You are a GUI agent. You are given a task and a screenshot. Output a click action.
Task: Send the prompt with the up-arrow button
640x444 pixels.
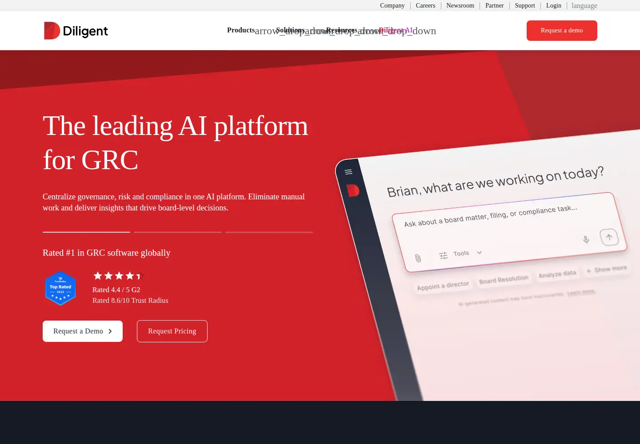tap(609, 237)
